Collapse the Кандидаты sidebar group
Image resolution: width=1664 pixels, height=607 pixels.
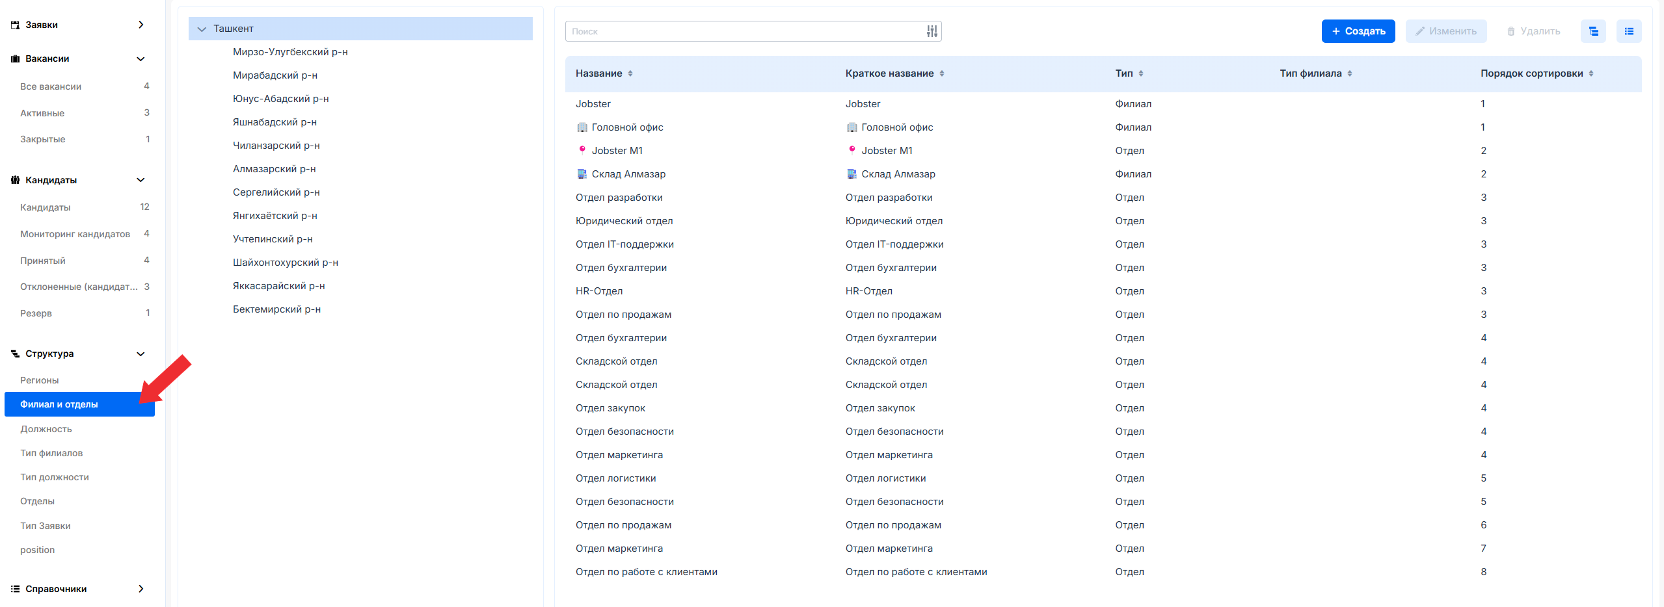[141, 180]
